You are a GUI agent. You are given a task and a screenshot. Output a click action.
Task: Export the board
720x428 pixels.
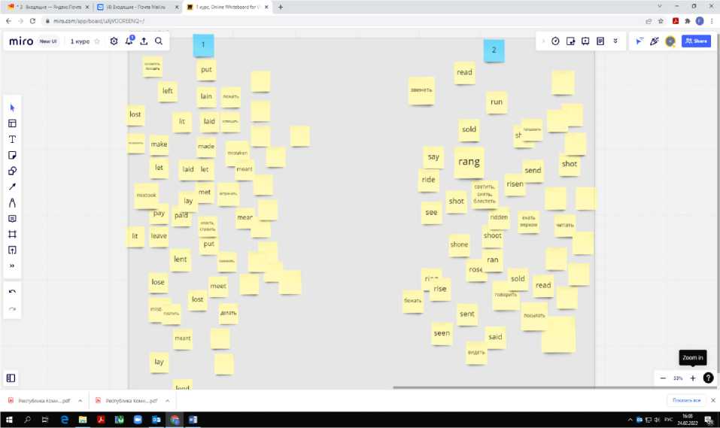point(144,41)
